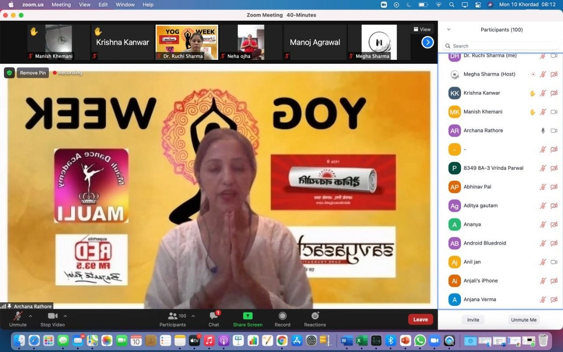The image size is (563, 352).
Task: Open WhatsApp from the Dock
Action: coord(420,340)
